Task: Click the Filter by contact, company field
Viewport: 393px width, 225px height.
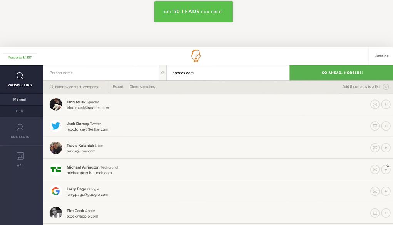Action: [76, 87]
